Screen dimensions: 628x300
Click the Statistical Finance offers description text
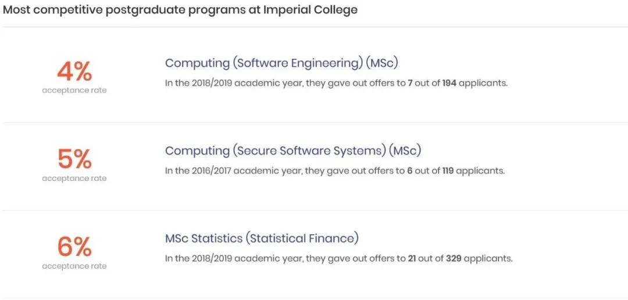pyautogui.click(x=339, y=259)
